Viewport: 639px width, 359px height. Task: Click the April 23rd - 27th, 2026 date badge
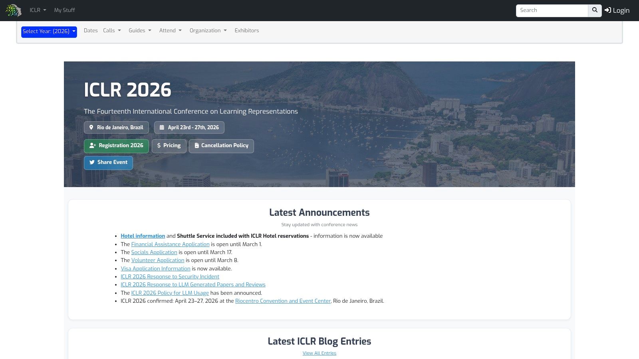click(x=189, y=128)
